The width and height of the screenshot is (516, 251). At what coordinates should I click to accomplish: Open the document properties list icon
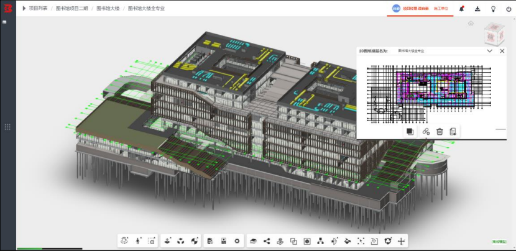coord(210,241)
